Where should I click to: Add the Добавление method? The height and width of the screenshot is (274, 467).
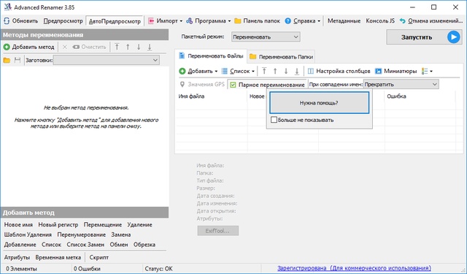20,245
